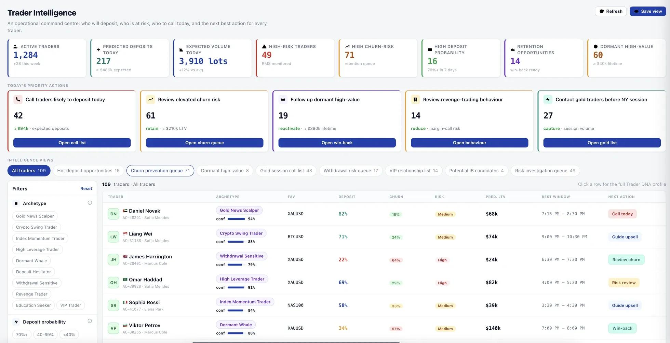Open the Potential IB candidates view
Image resolution: width=670 pixels, height=343 pixels.
coord(477,171)
